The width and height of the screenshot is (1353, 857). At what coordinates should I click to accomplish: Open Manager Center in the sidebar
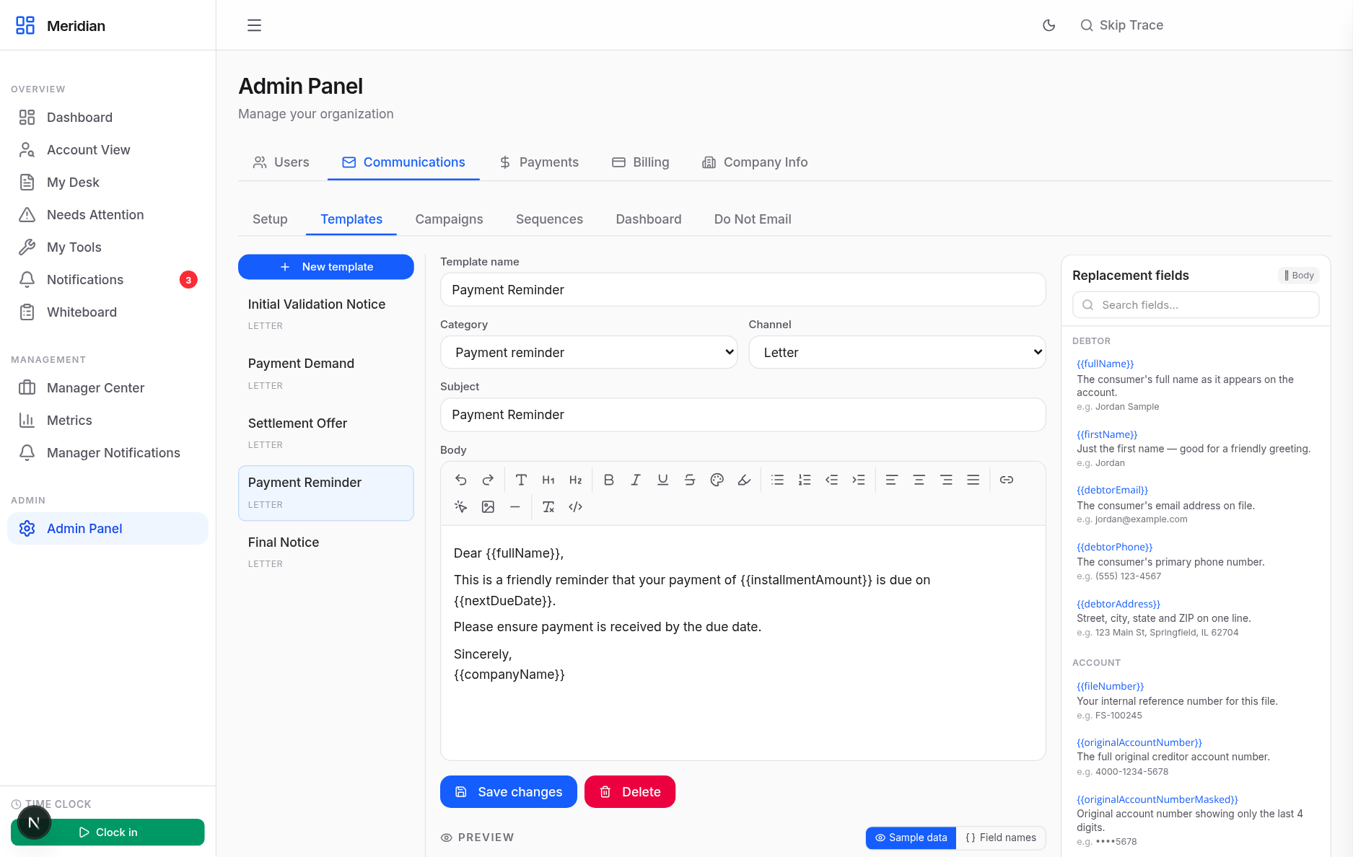coord(108,388)
